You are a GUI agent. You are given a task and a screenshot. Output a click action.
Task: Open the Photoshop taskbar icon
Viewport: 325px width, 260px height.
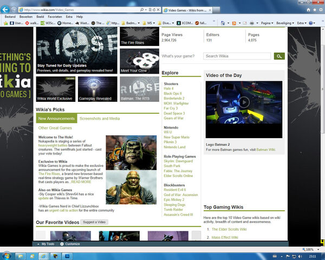(67, 256)
